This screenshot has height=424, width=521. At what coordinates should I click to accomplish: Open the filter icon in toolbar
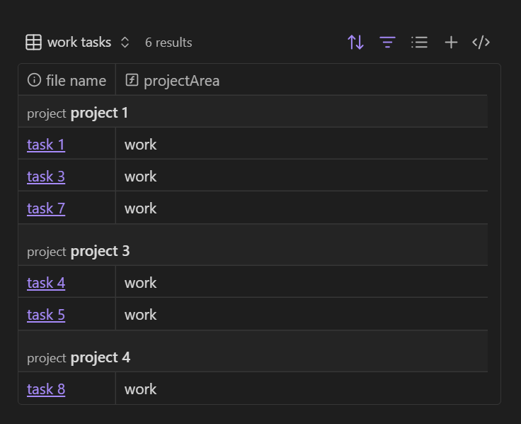pyautogui.click(x=387, y=43)
